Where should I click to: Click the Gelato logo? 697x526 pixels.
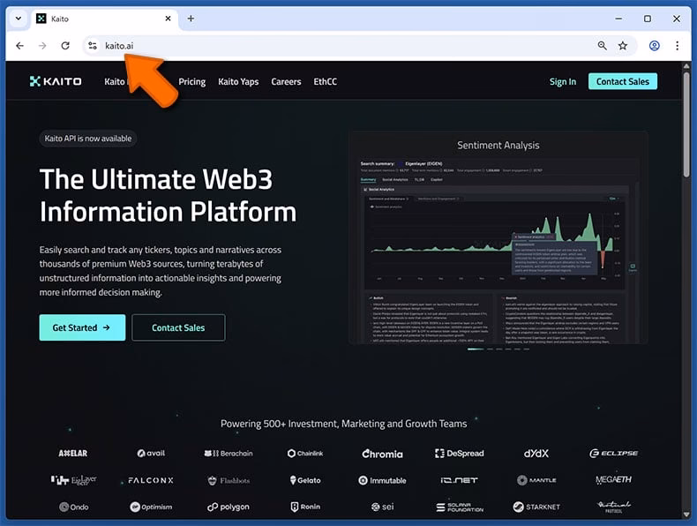point(305,480)
